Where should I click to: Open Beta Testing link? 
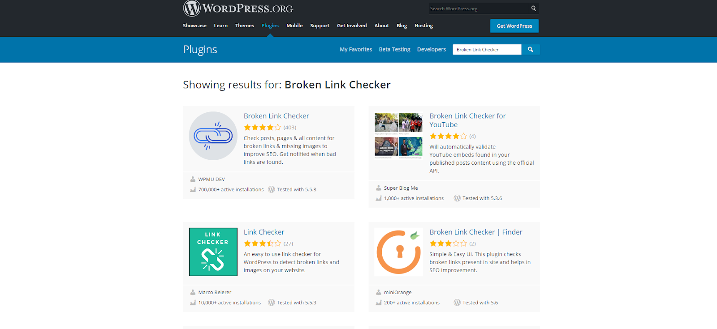(395, 50)
